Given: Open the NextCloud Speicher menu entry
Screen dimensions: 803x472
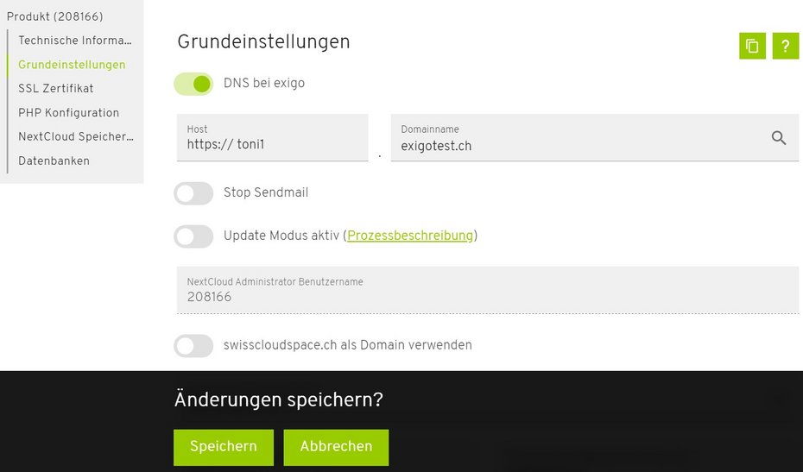Looking at the screenshot, I should pos(76,136).
